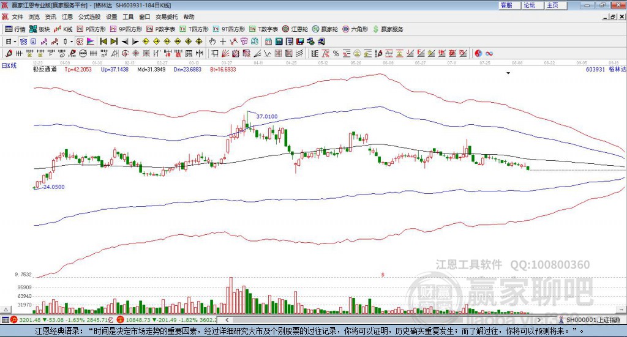Click the red pencil drawing tool
The image size is (627, 337).
[9, 53]
